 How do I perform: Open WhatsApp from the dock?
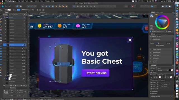tap(177, 54)
